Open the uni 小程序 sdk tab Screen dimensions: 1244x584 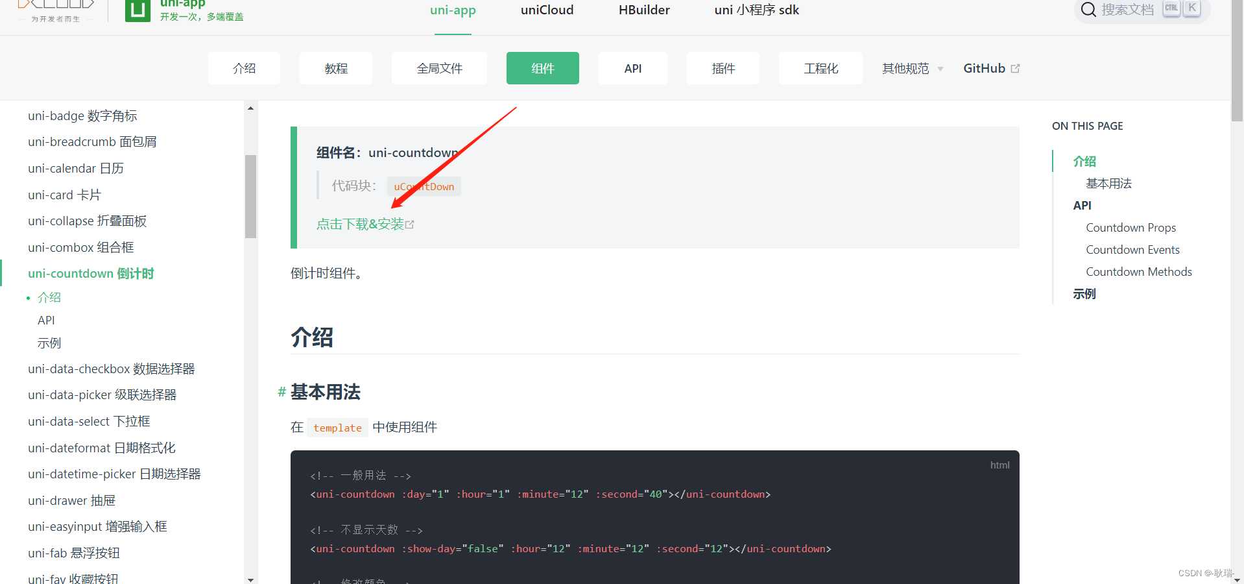[757, 10]
